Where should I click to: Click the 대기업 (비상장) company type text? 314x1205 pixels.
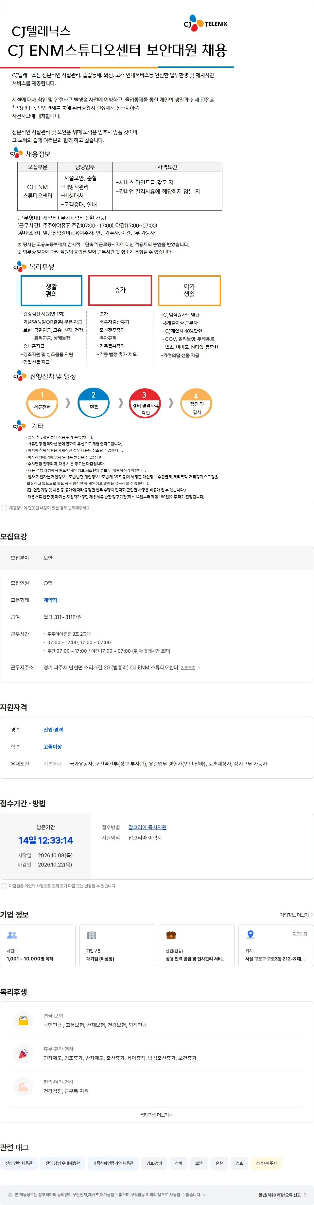coord(100,959)
